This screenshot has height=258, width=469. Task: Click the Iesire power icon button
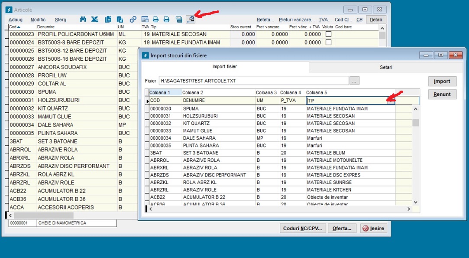click(x=365, y=229)
